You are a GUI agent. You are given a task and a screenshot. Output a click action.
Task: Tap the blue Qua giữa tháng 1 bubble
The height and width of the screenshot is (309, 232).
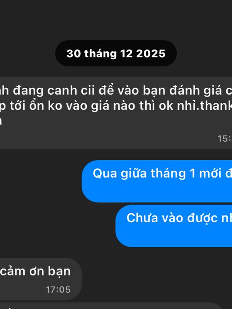click(x=157, y=181)
